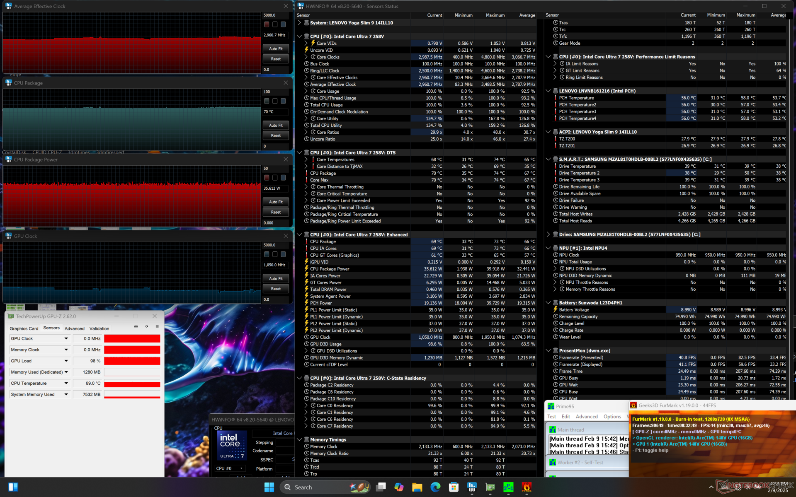Screen dimensions: 796x497
Task: Toggle the middle checkbox in CPU Package graph
Action: coord(275,101)
